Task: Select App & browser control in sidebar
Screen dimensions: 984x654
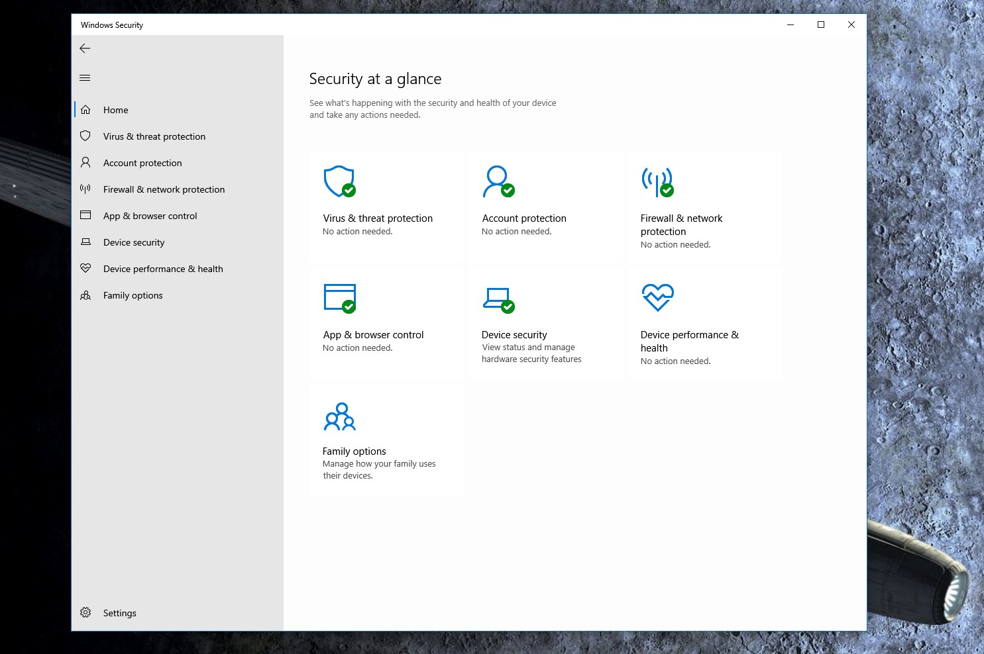Action: pyautogui.click(x=178, y=216)
